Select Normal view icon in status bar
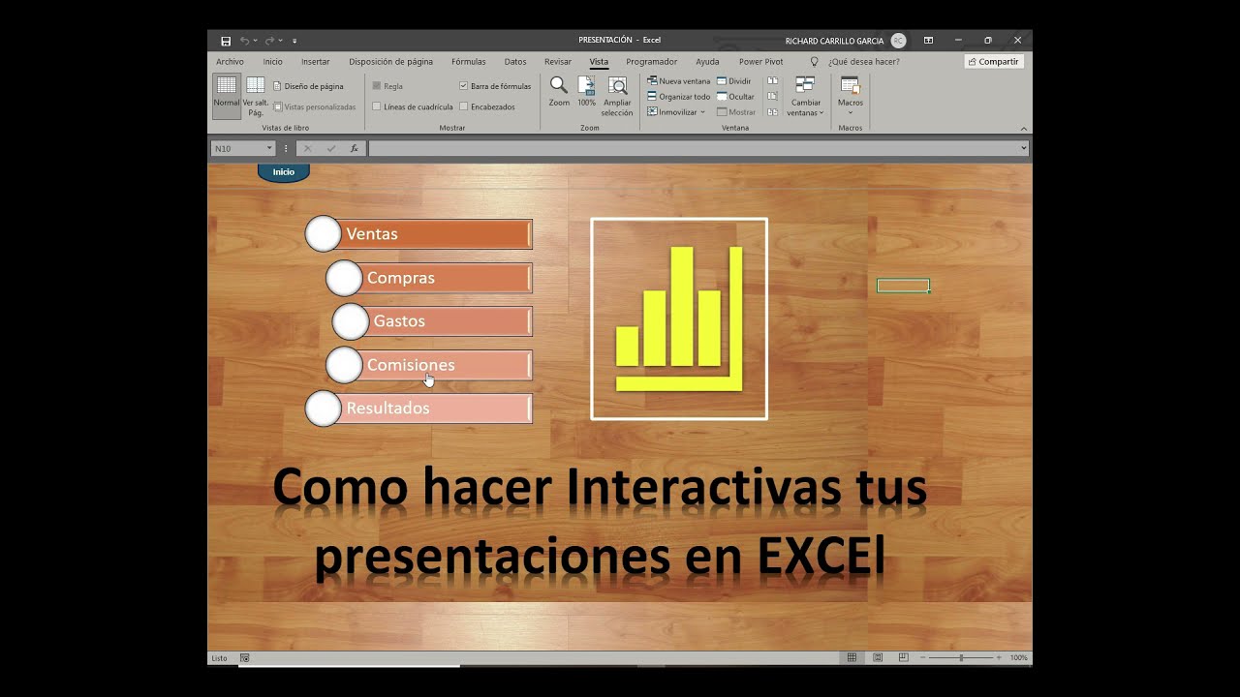1240x697 pixels. [852, 657]
